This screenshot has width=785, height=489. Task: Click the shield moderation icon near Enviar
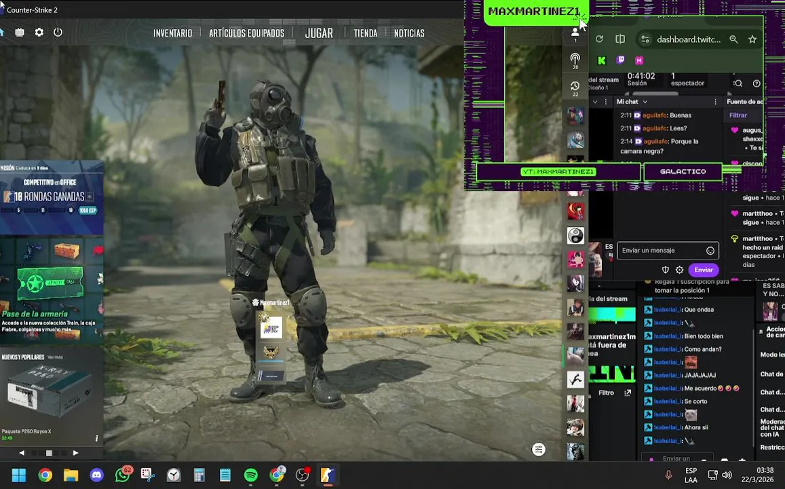[x=666, y=270]
